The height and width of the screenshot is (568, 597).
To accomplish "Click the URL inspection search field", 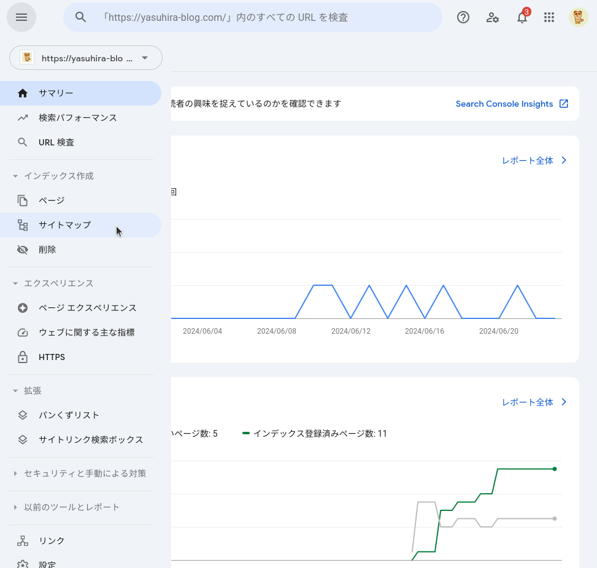I will point(264,17).
